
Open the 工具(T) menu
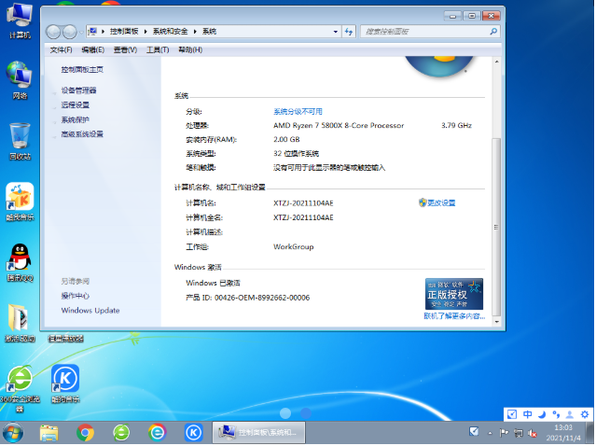[x=157, y=49]
